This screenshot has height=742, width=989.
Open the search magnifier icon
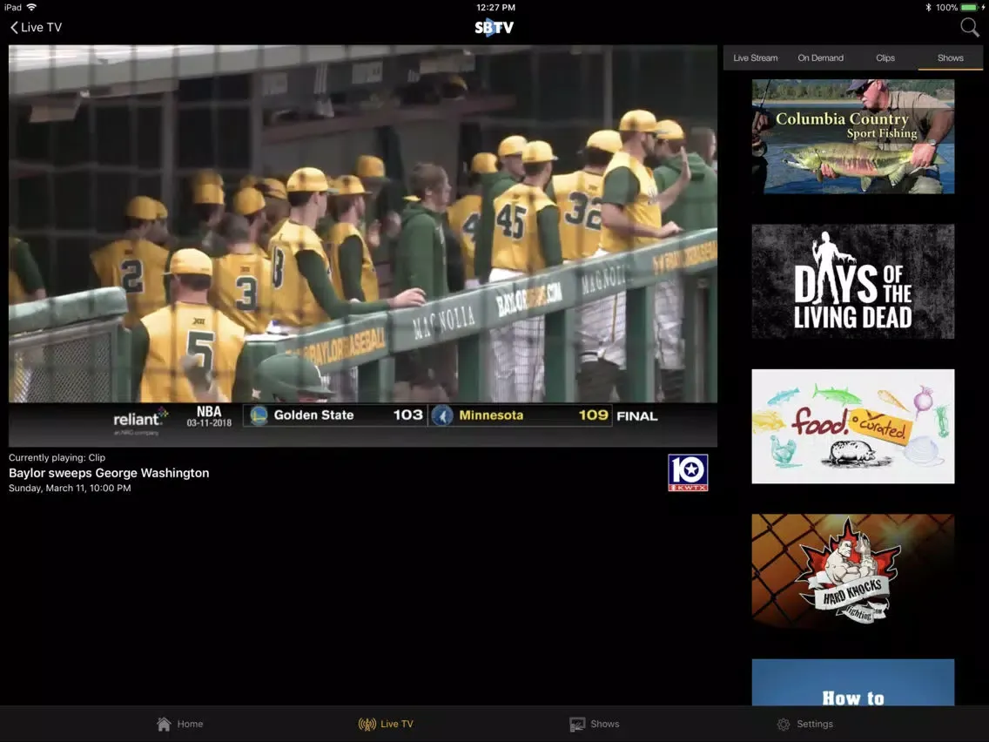point(969,27)
